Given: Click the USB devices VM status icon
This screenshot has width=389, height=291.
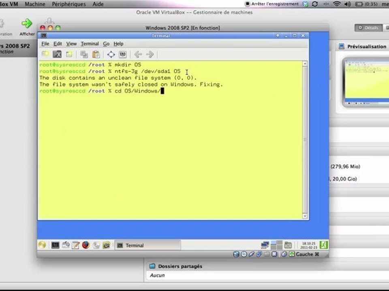Looking at the screenshot, I should [252, 254].
